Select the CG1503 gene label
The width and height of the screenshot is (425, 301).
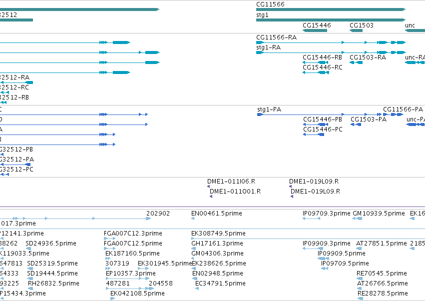pyautogui.click(x=361, y=25)
